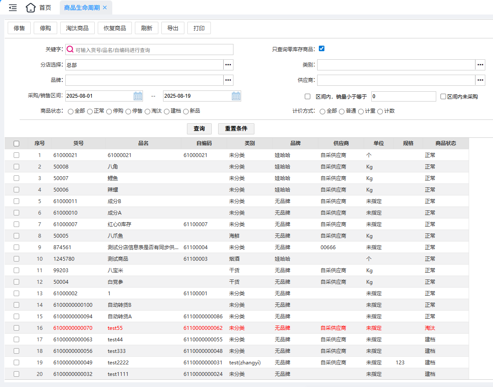Click the 品牌 input field

pos(144,80)
